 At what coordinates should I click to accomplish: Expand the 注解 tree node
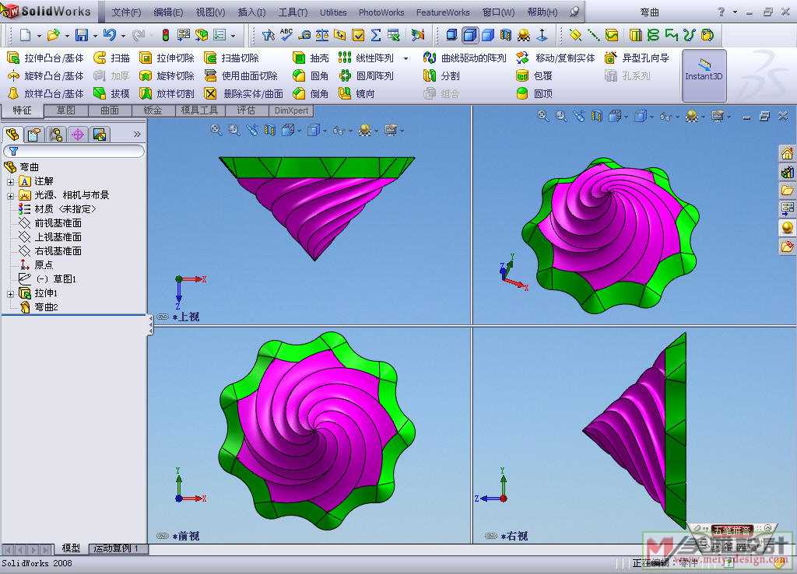click(x=11, y=181)
